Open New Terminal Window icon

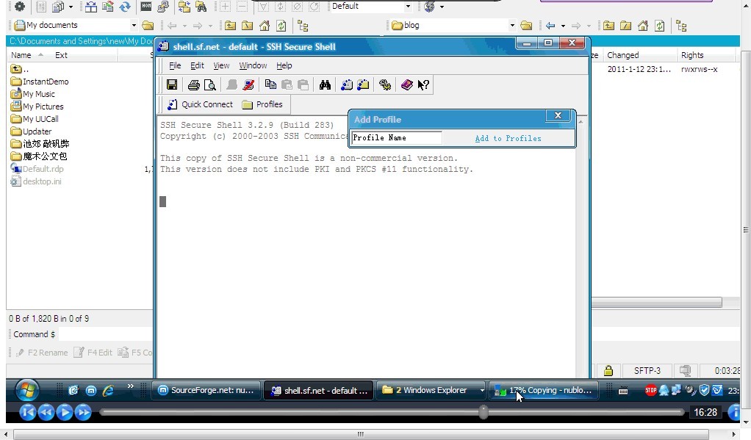point(347,84)
